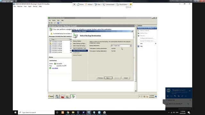
Task: Open the third pinned guest taskbar icon
Action: point(68,96)
